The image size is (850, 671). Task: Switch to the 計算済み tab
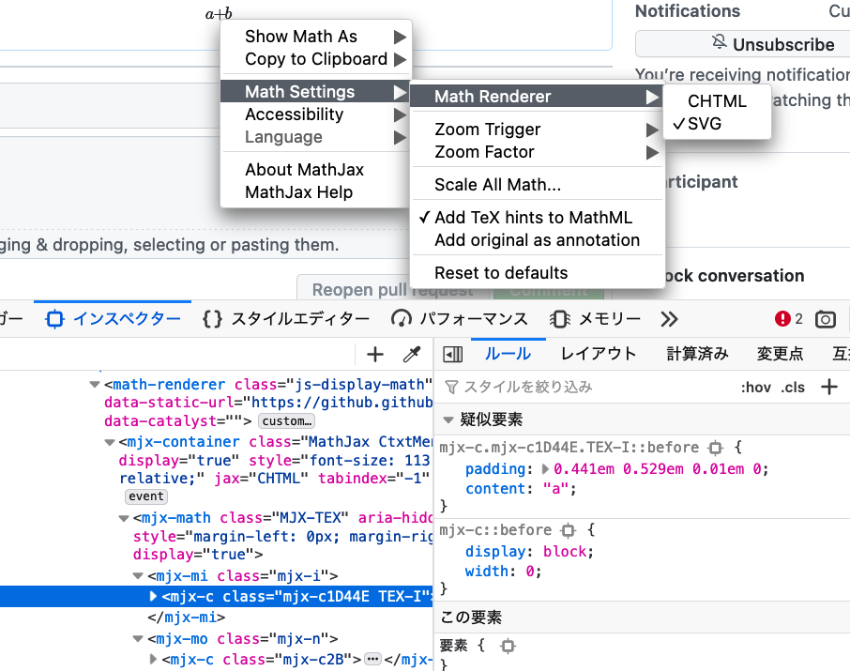pos(698,354)
